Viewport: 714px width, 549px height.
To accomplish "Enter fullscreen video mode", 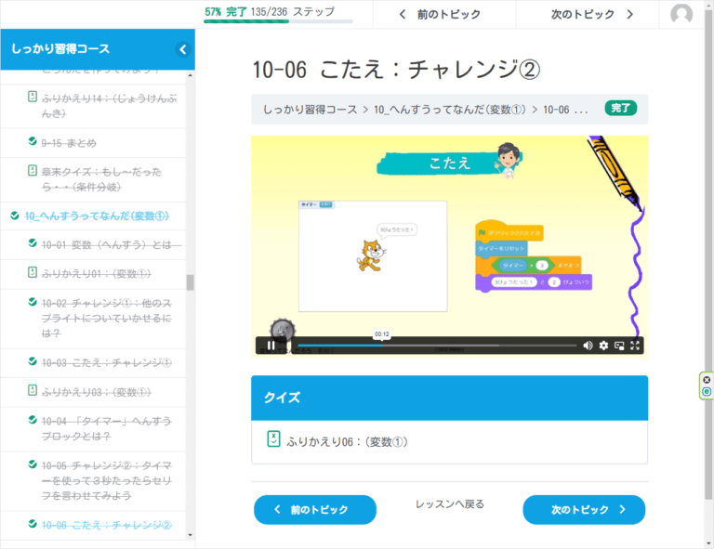I will point(636,346).
